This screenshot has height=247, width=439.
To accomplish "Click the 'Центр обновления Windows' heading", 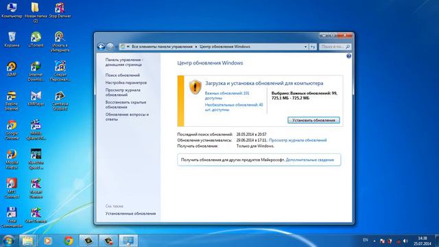I will pyautogui.click(x=210, y=63).
